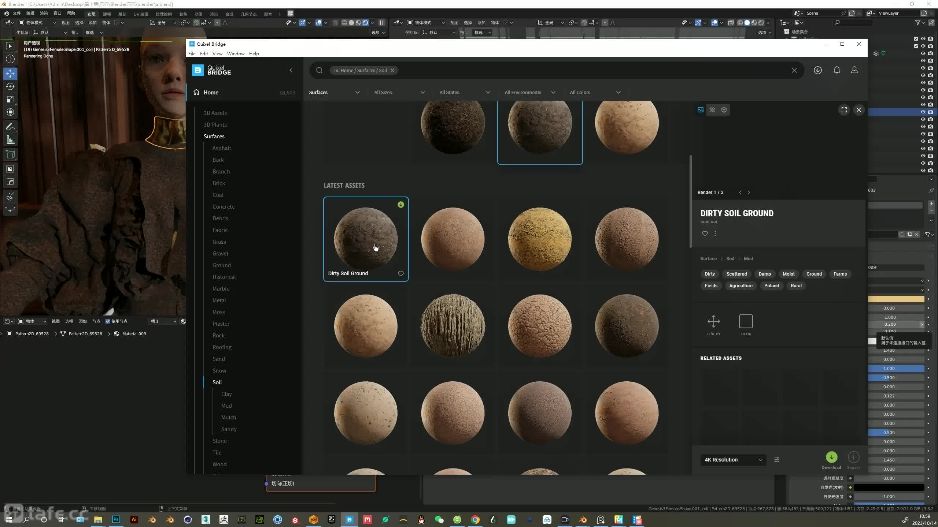
Task: Select Blender's Annotate tool
Action: 10,127
